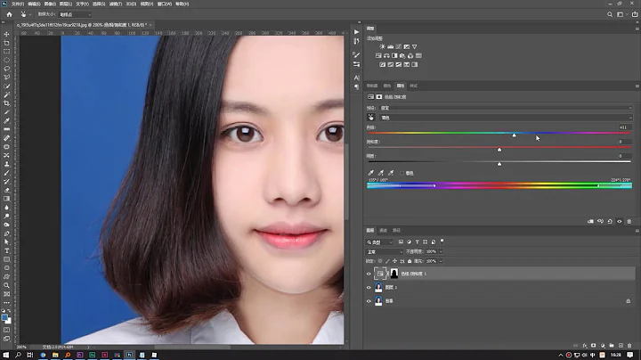Open the layer Opacity 100% dropdown arrow
Screen dimensions: 641x360
441,252
